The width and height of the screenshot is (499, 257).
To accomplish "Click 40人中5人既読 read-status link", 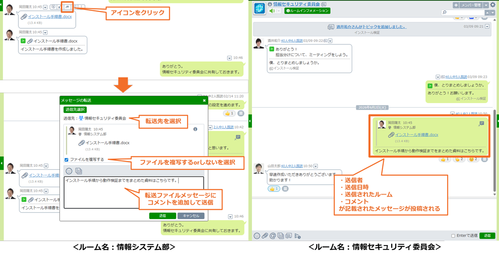I will pos(456,77).
